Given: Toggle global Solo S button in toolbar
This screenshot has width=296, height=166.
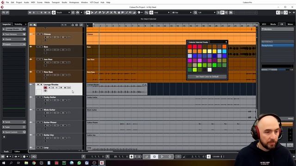Looking at the screenshot, I should click(34, 12).
